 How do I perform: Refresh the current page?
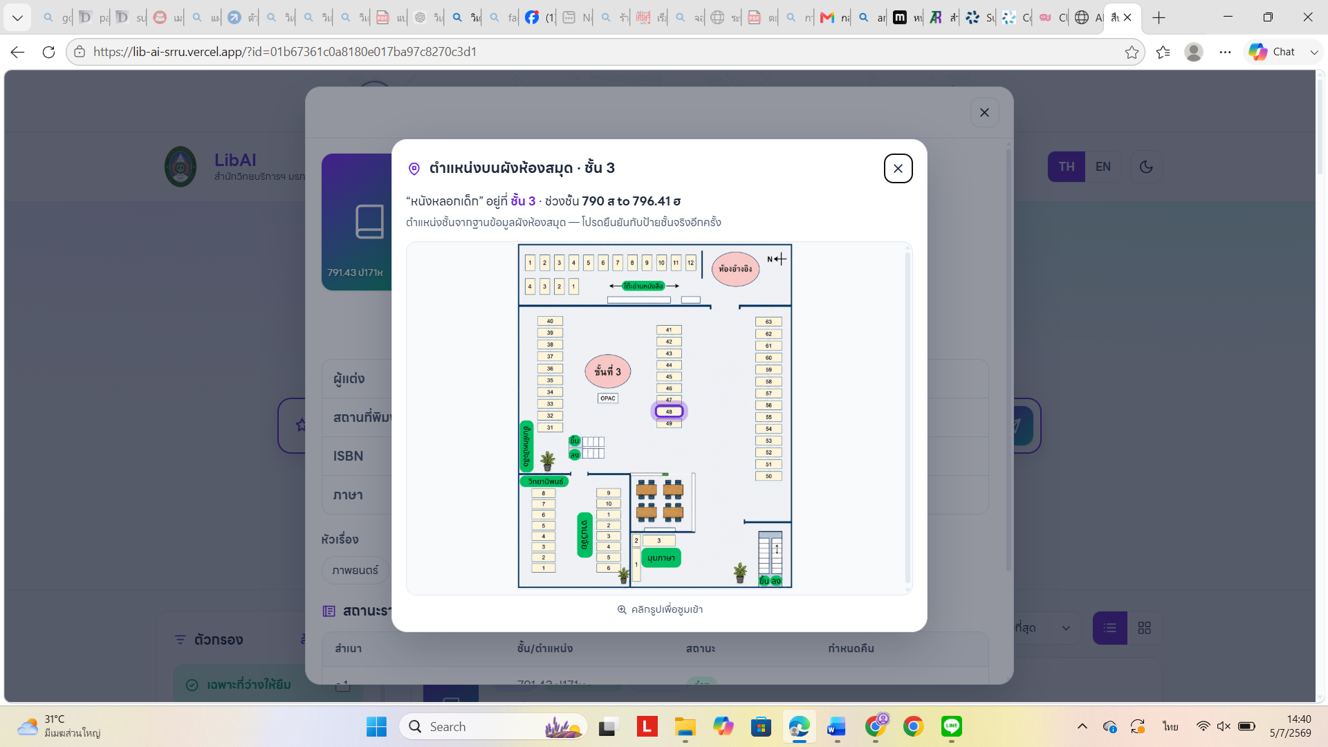coord(48,52)
